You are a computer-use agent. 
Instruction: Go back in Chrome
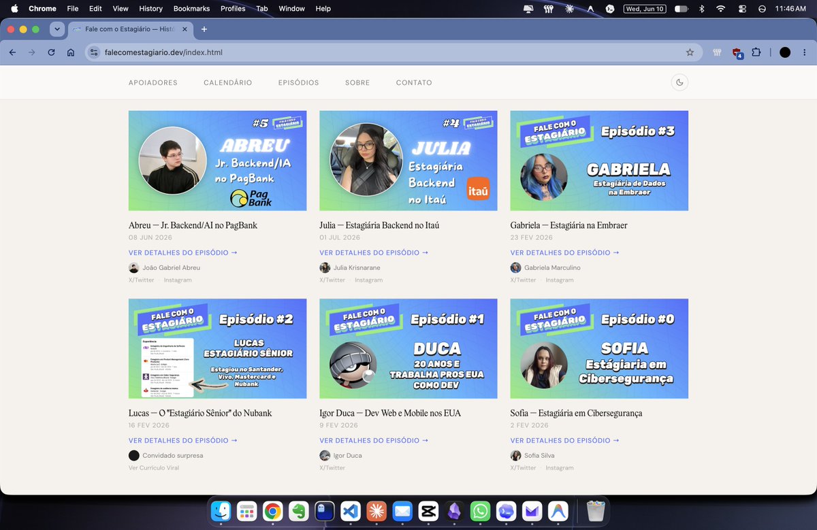click(x=12, y=52)
